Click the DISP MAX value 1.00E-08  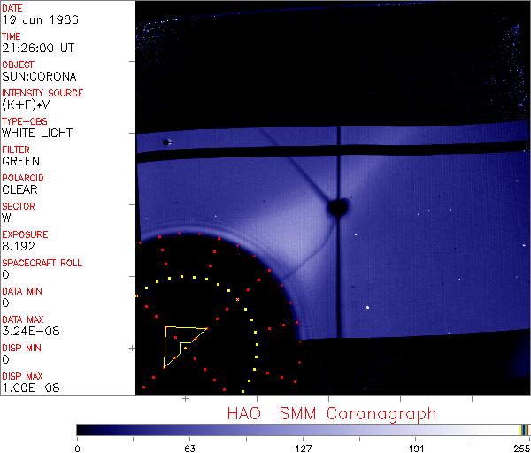point(27,388)
